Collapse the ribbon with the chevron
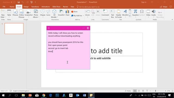This screenshot has height=98, width=174. (x=172, y=20)
